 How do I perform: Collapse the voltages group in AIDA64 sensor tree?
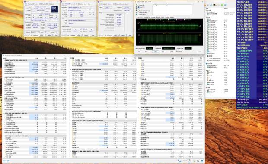click(x=207, y=71)
